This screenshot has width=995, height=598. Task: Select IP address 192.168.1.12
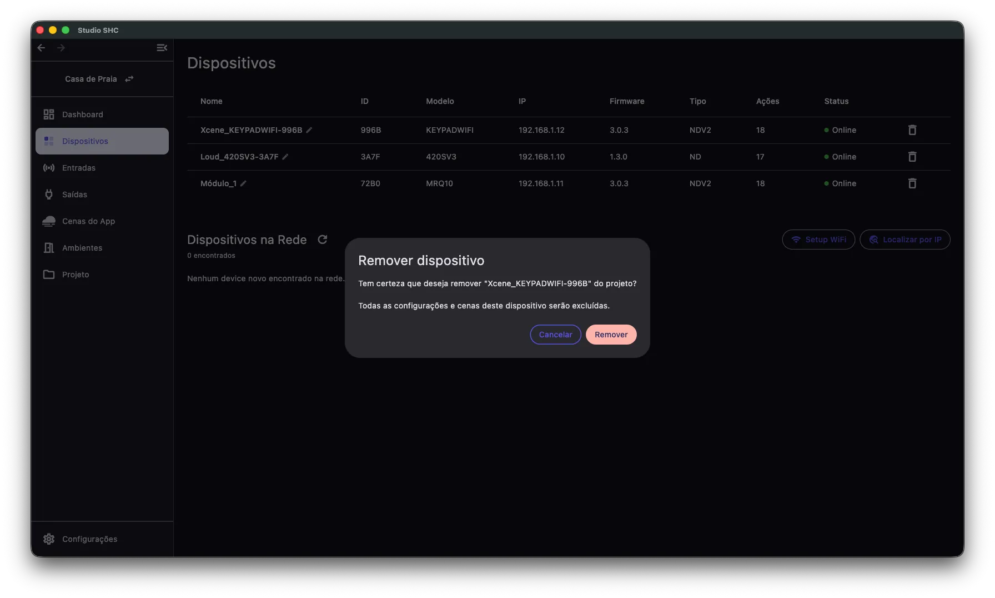point(541,130)
